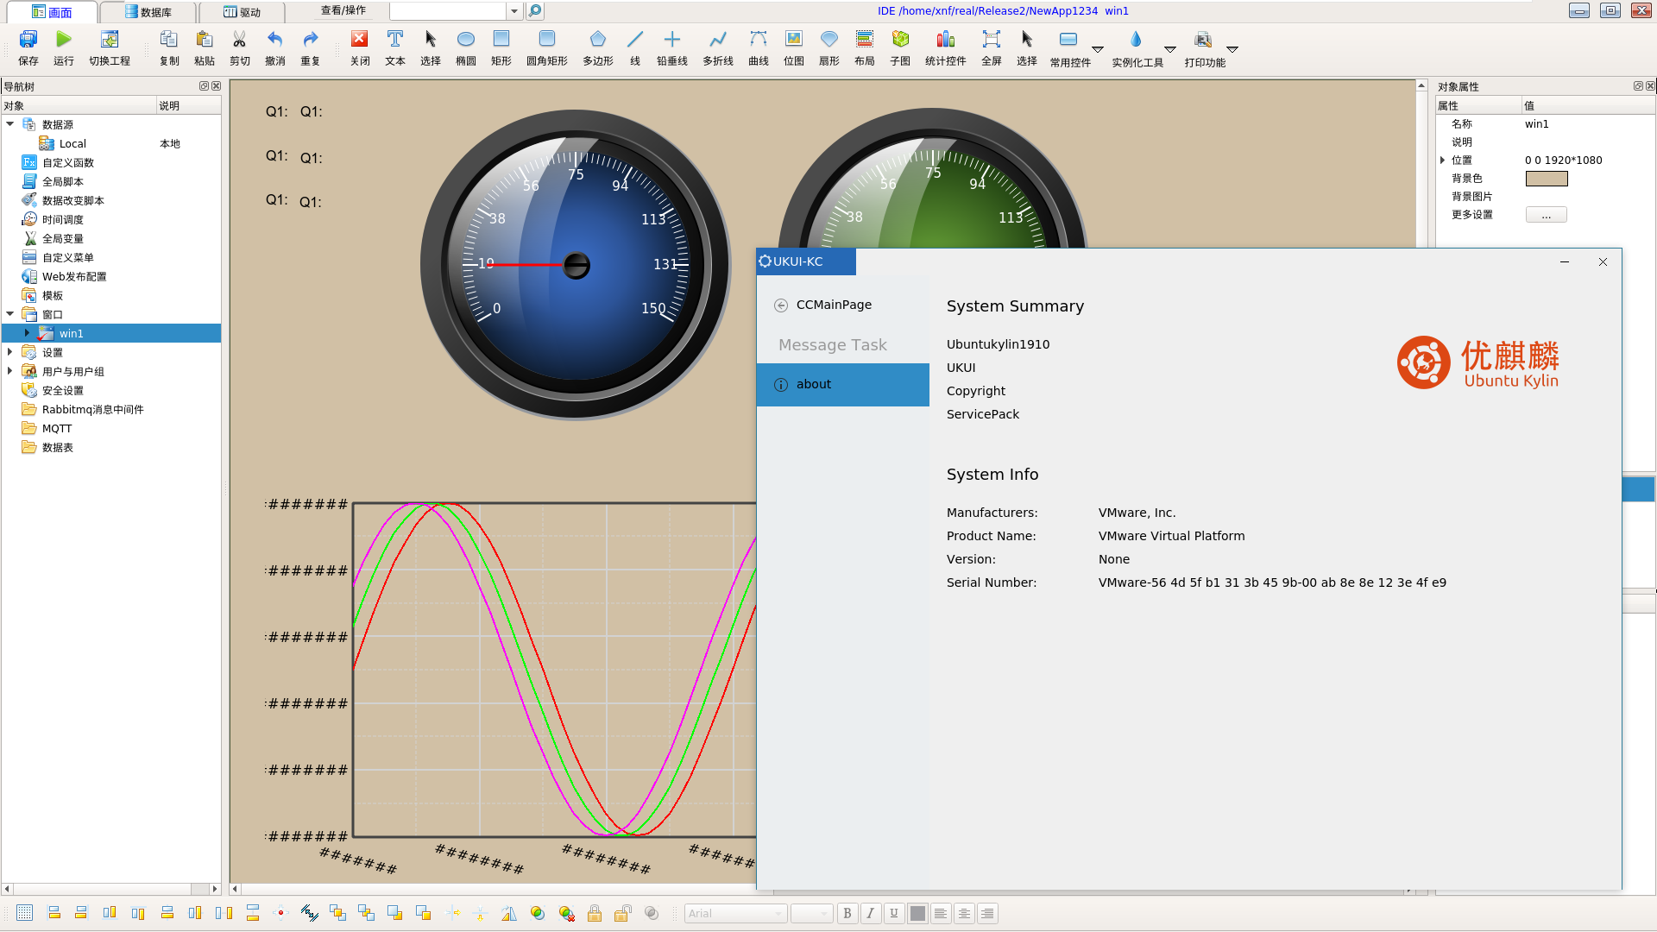This screenshot has height=932, width=1657.
Task: Switch to the CCMainPage tab
Action: 833,304
